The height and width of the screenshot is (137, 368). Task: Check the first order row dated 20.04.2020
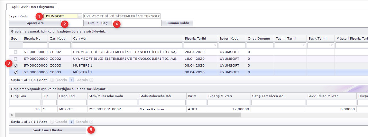coord(16,52)
